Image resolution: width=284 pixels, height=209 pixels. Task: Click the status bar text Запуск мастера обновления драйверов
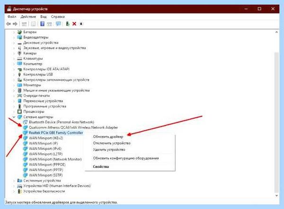point(62,202)
